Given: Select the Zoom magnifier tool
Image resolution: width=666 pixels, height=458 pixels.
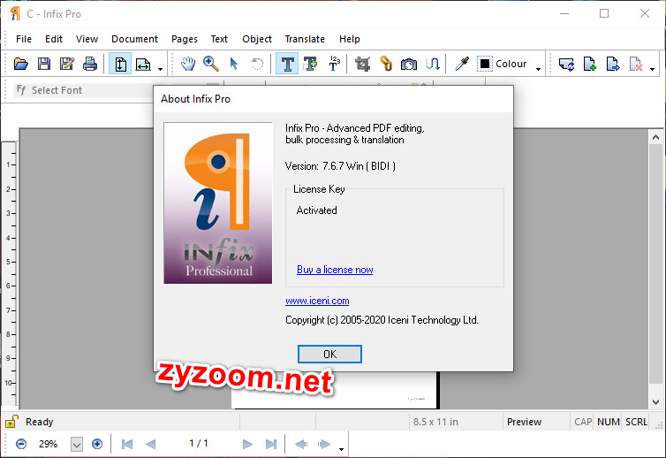Looking at the screenshot, I should point(211,64).
